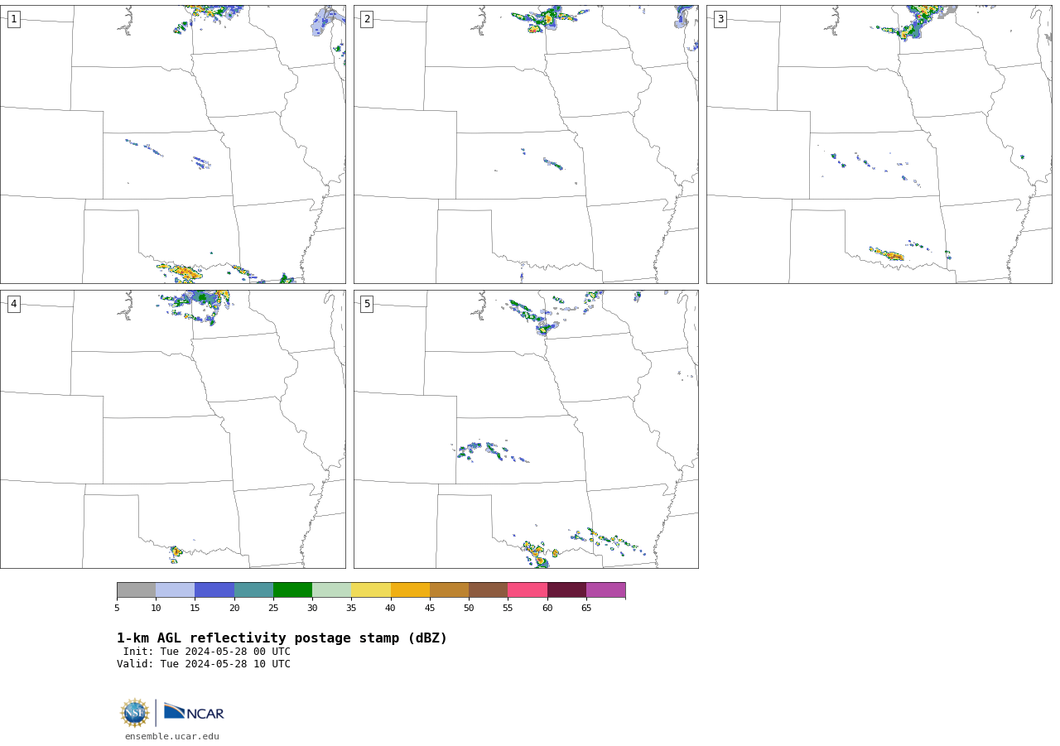Click the maroon 60-65 dBZ swatch
Image resolution: width=1060 pixels, height=746 pixels.
[566, 590]
